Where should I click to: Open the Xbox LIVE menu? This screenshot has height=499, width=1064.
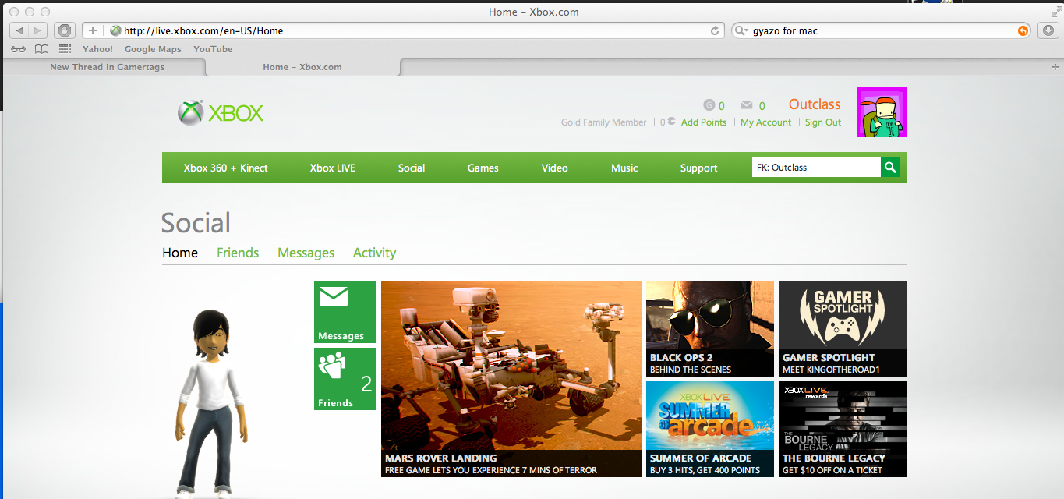pyautogui.click(x=332, y=168)
